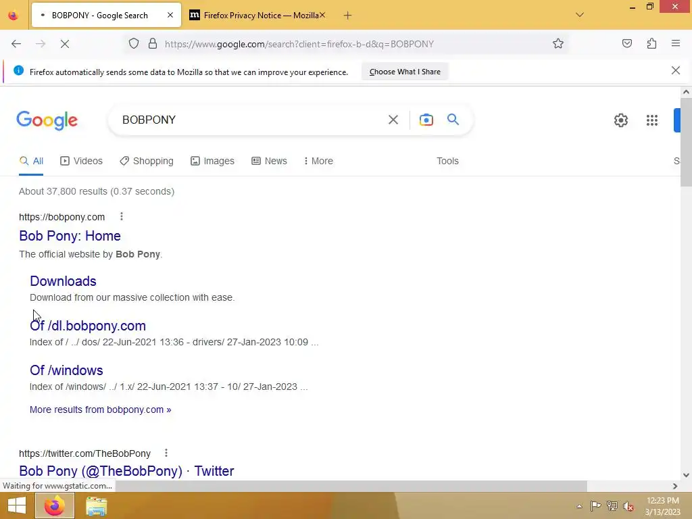Screen dimensions: 692x519
Task: Show hidden system tray icons
Action: (579, 506)
